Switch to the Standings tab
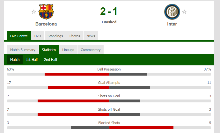This screenshot has width=220, height=133. (x=55, y=36)
